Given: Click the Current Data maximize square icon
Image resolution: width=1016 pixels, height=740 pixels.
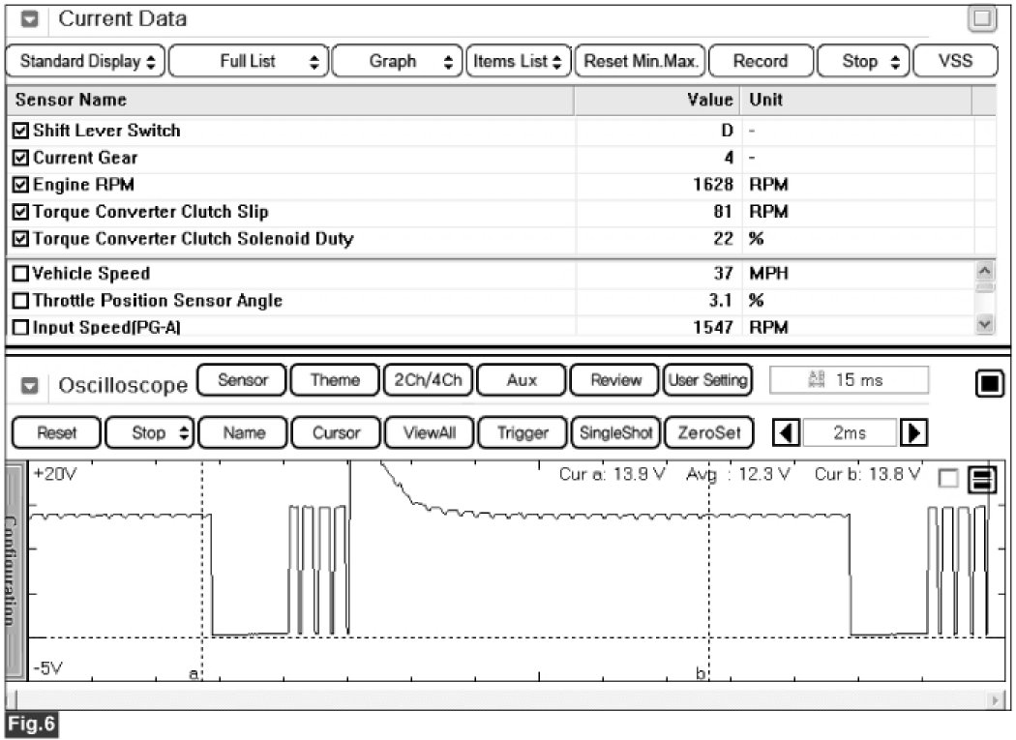Looking at the screenshot, I should click(x=982, y=18).
